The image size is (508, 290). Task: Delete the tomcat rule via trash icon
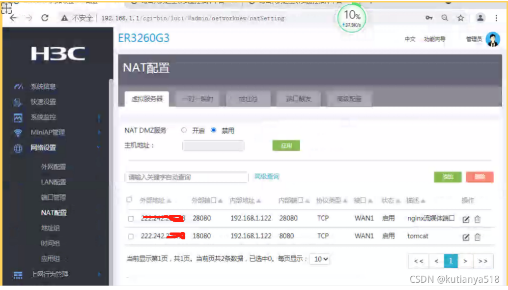tap(478, 236)
